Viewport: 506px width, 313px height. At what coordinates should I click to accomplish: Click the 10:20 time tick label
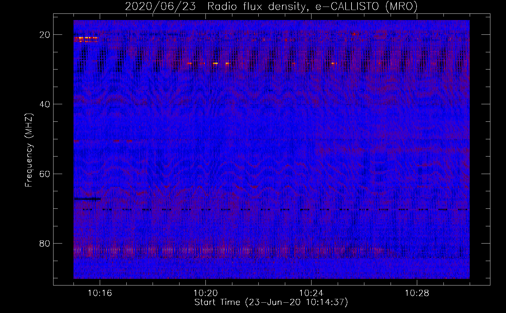pos(206,293)
